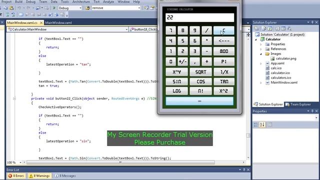
Task: Click the MOD button on the calculator
Action: tap(224, 51)
